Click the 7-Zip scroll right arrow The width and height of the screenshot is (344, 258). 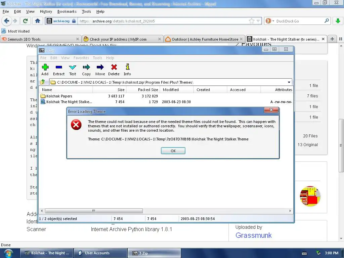(290, 211)
